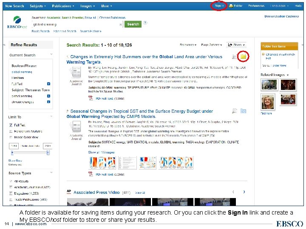
Task: Open the woman portrait related image
Action: click(x=268, y=101)
